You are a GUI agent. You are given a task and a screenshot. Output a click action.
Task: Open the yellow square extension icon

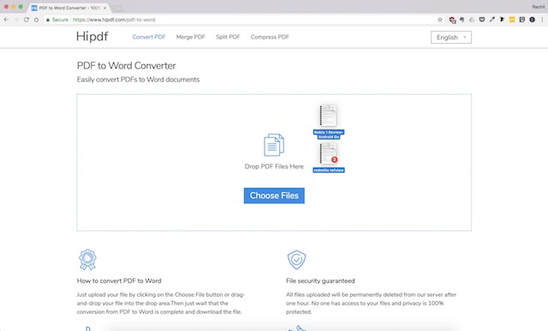512,20
